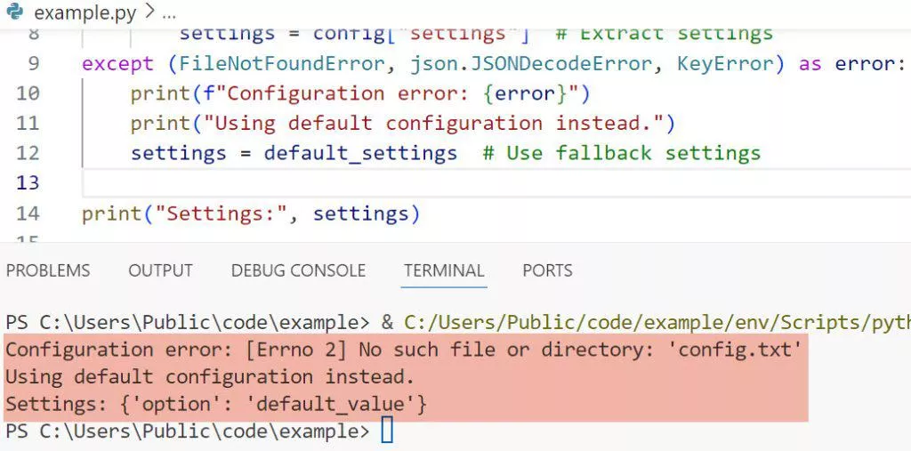Select example.py in the breadcrumb bar
Viewport: 911px width, 451px height.
(x=83, y=13)
